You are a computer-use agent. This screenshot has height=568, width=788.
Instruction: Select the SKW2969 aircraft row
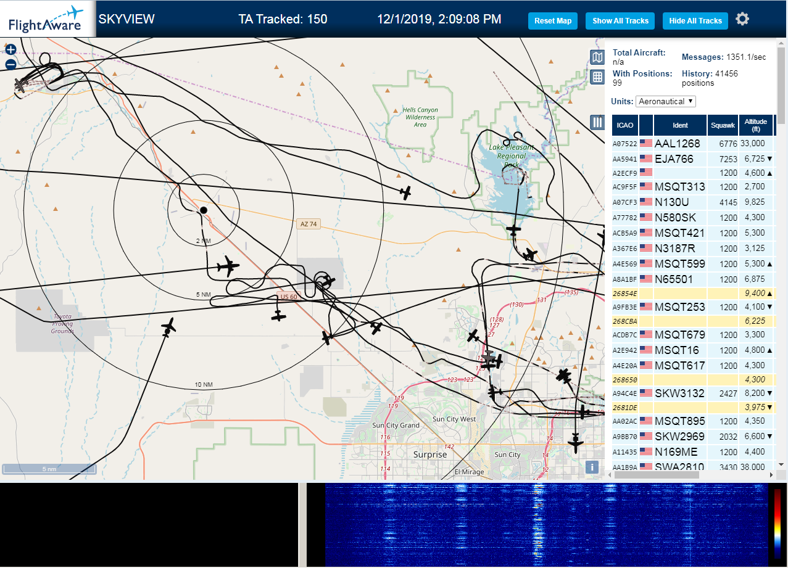pos(692,436)
